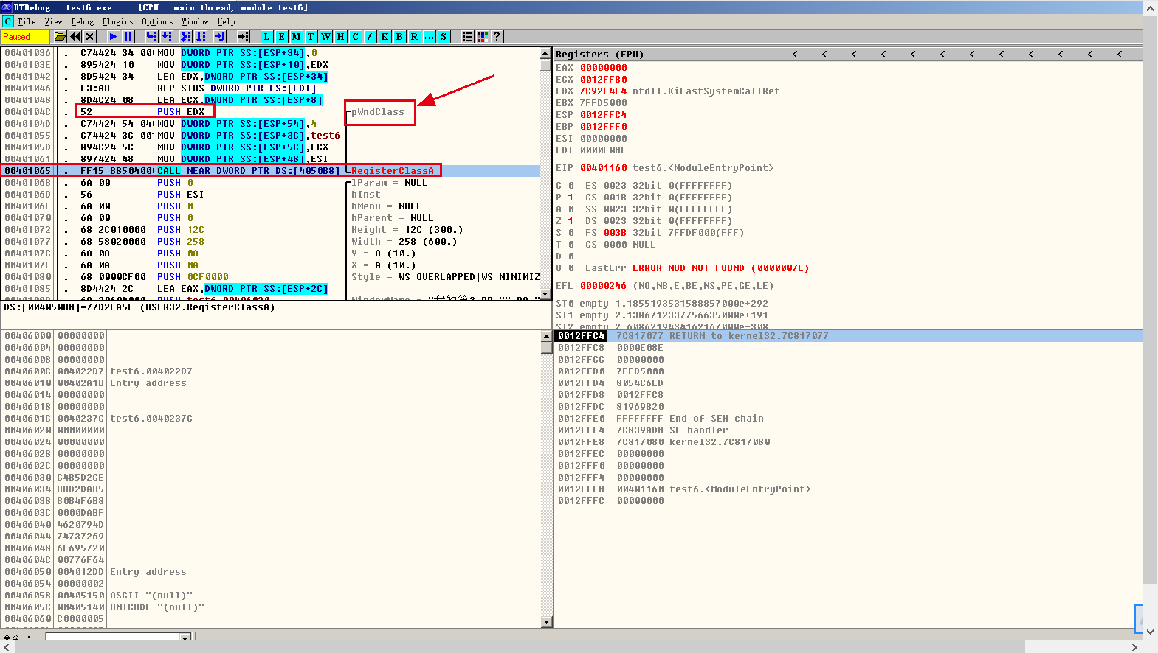Click the Registers (FPU) header bar

847,54
